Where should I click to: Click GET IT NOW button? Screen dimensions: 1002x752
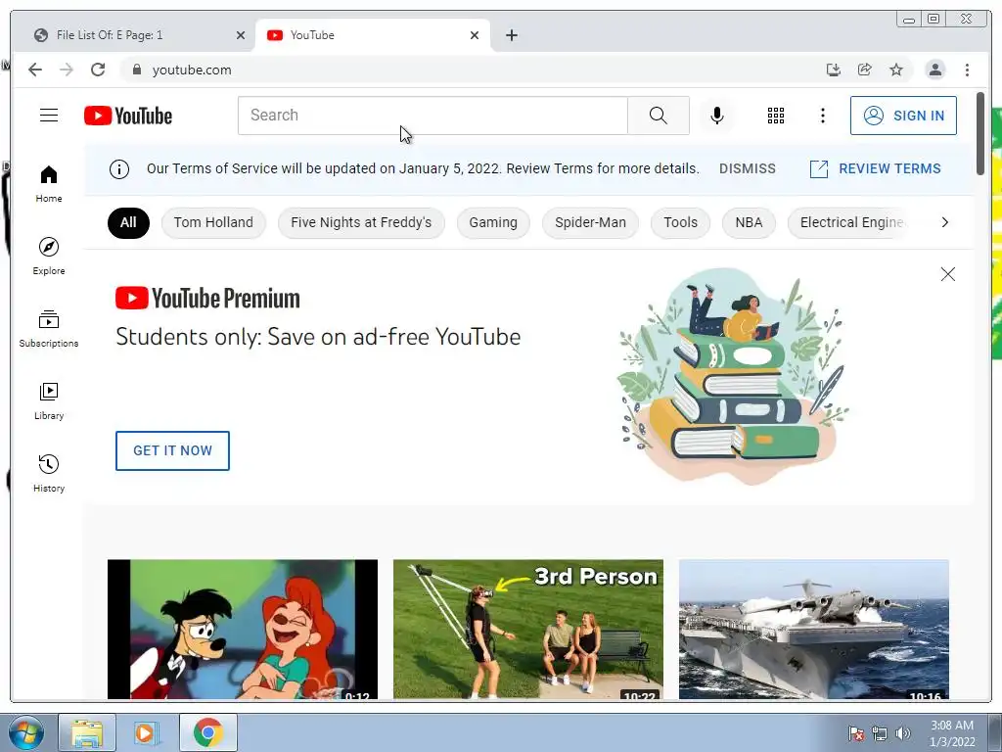coord(172,450)
